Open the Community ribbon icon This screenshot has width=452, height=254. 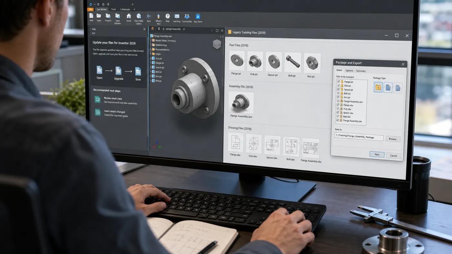click(x=187, y=16)
